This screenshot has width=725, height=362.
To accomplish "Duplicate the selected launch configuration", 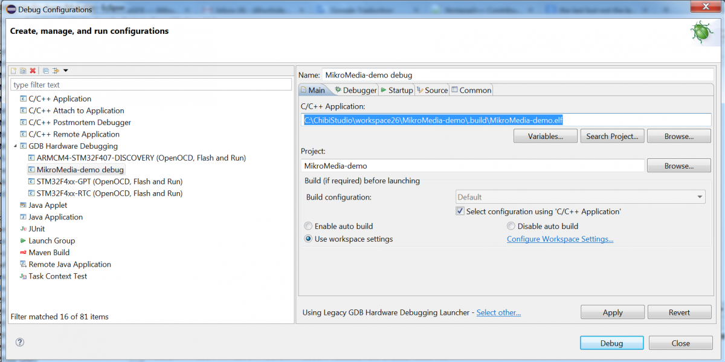I will tap(22, 71).
